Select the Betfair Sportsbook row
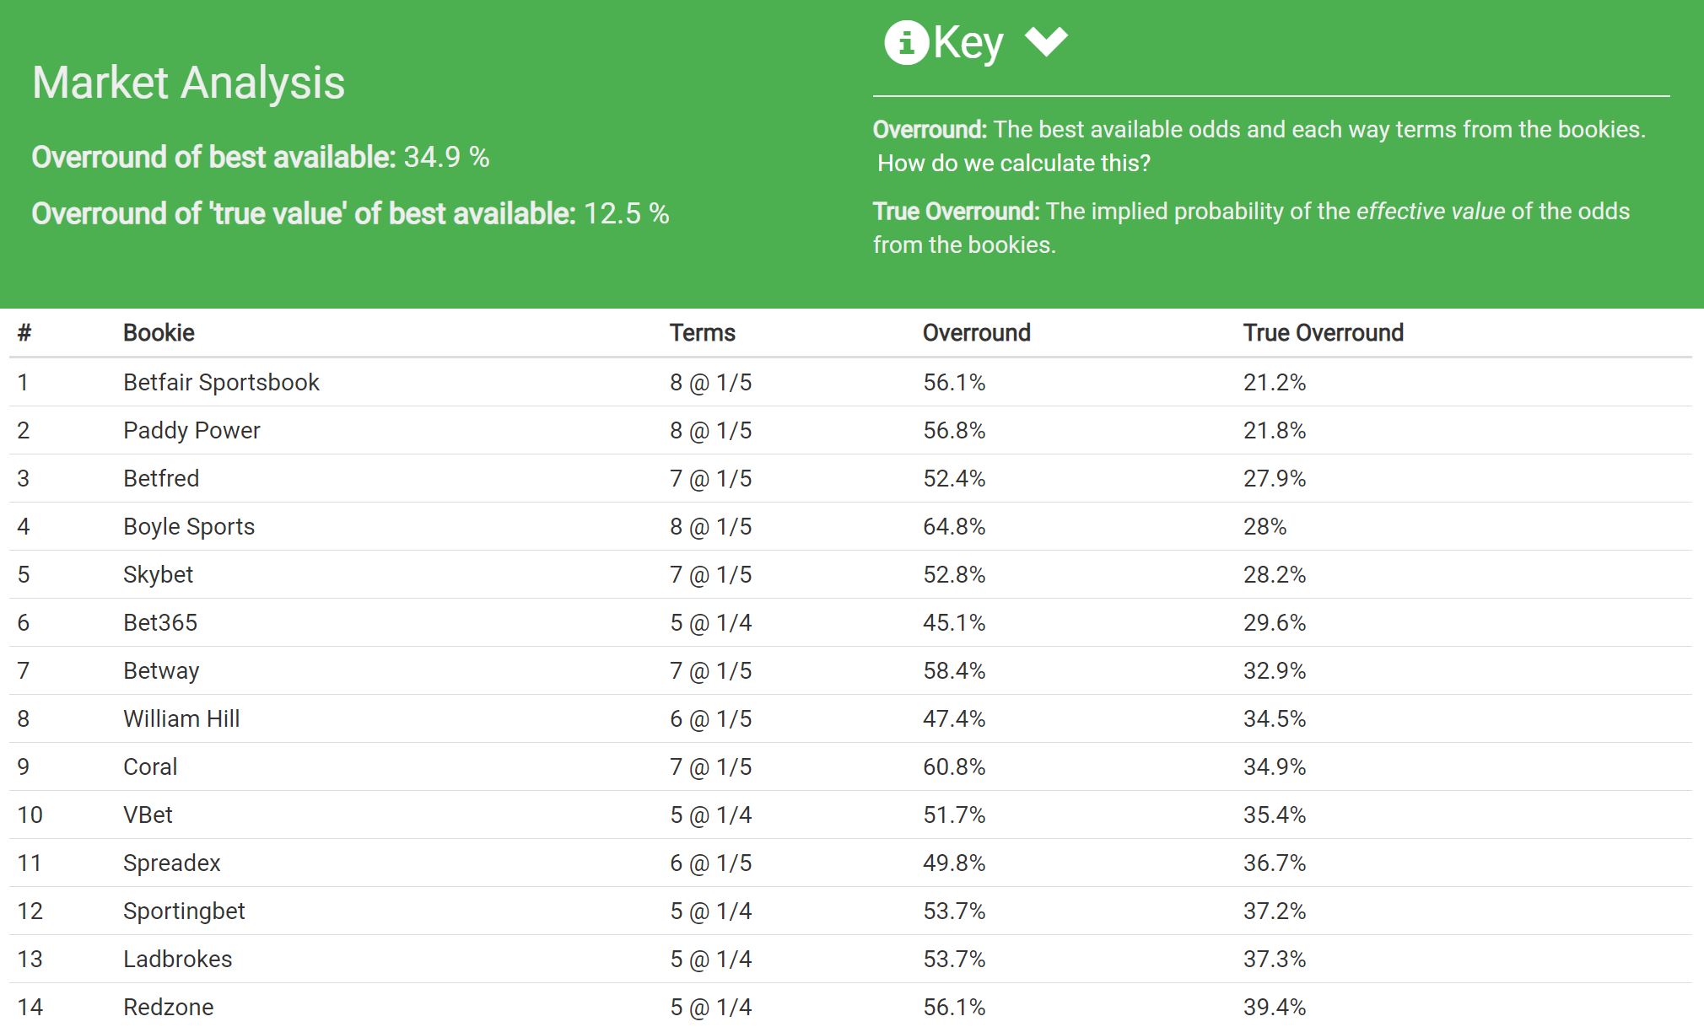The image size is (1704, 1027). point(221,383)
